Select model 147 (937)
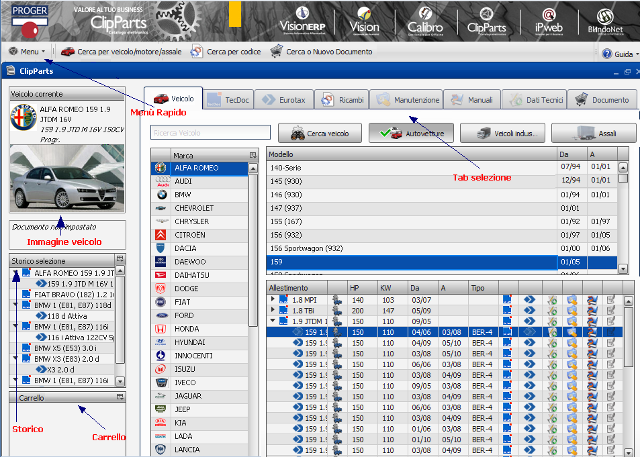This screenshot has width=640, height=457. coord(442,208)
